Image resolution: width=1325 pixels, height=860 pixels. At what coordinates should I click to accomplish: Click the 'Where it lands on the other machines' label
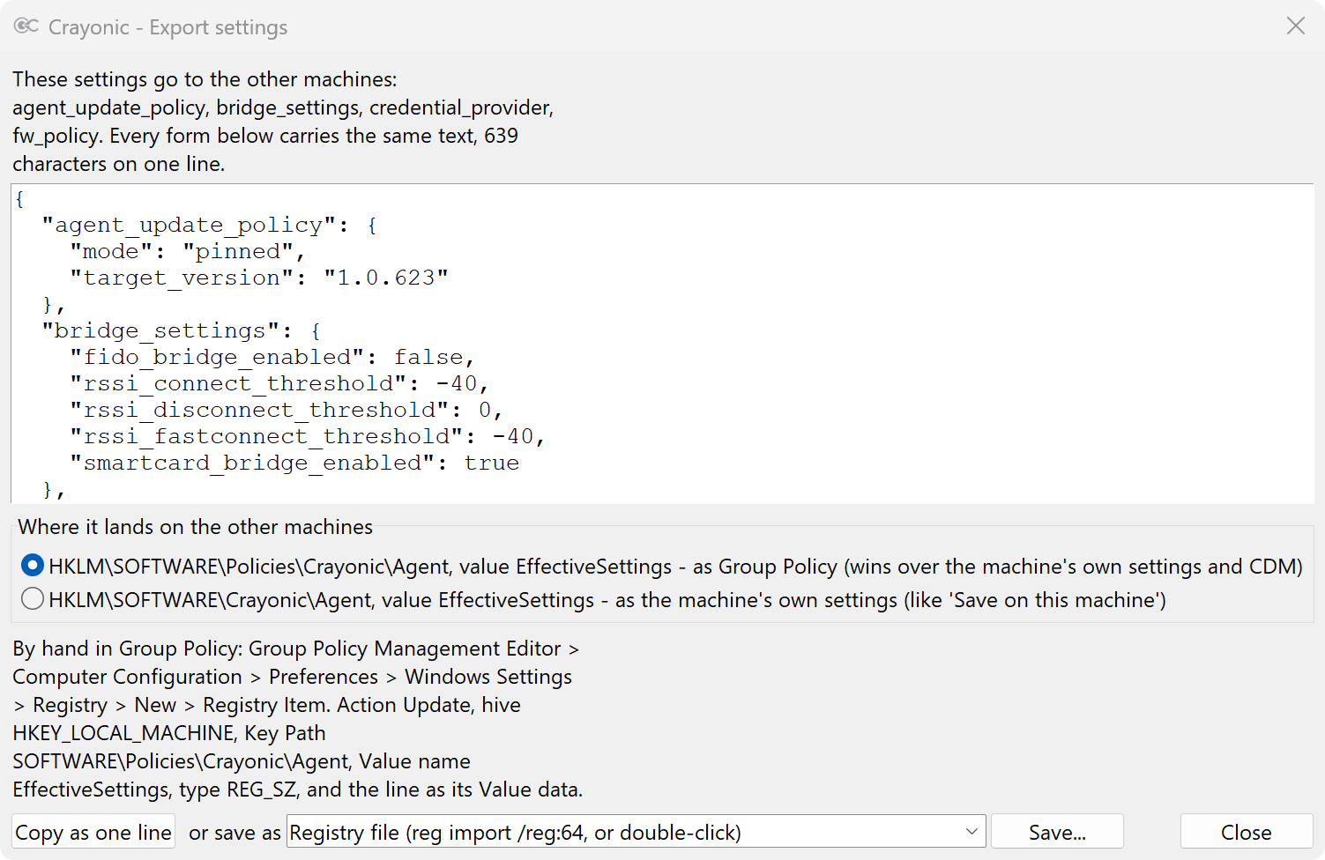(x=196, y=527)
